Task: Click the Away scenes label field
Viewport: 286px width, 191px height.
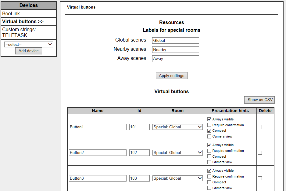Action: [x=175, y=59]
